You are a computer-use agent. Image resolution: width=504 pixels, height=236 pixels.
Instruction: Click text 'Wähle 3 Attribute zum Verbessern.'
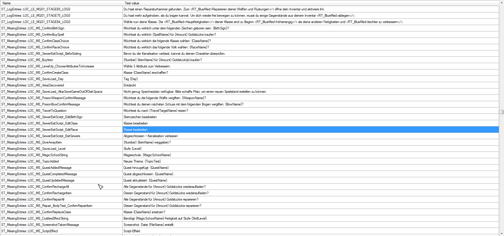(147, 66)
